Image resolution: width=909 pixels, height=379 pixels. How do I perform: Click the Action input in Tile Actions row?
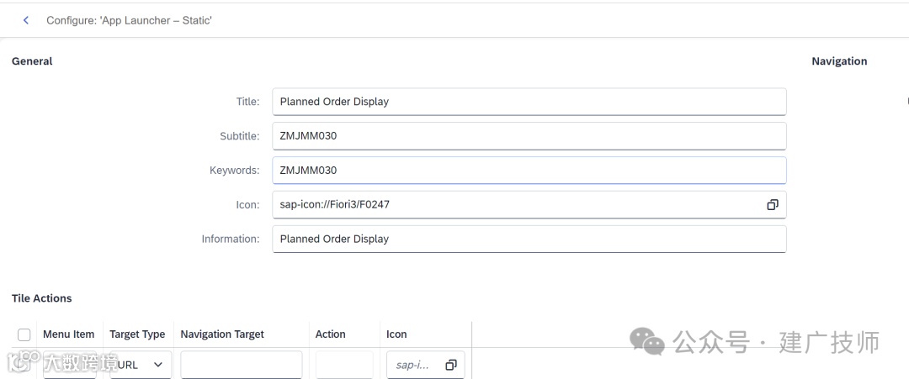coord(344,365)
